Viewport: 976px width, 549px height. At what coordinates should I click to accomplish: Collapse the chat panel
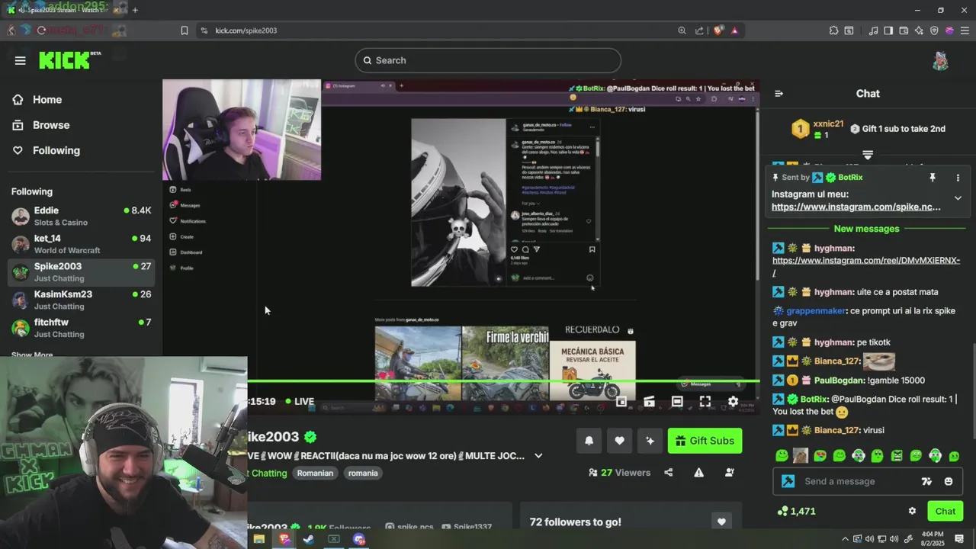pyautogui.click(x=779, y=94)
